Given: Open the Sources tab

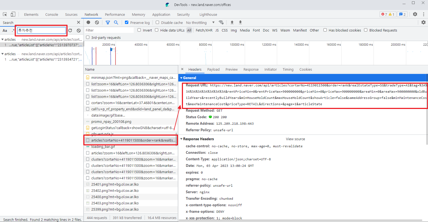Looking at the screenshot, I should 71,14.
